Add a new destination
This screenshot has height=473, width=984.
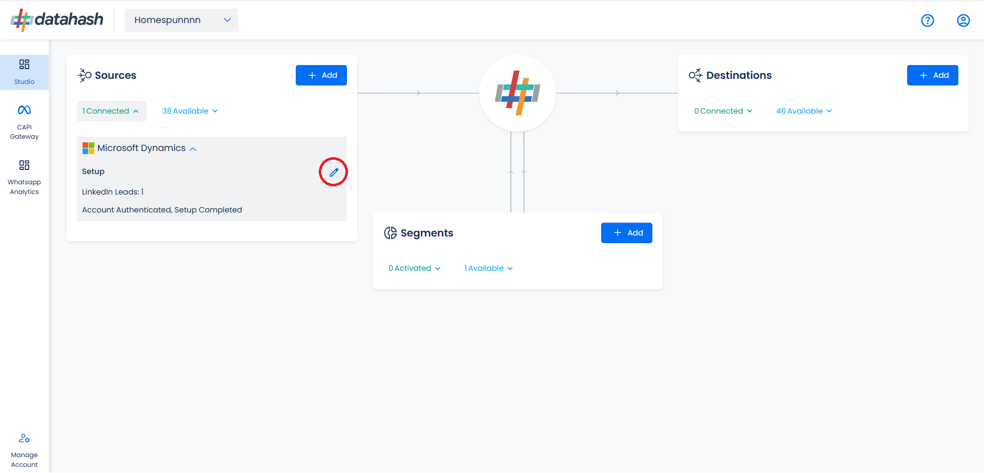[x=933, y=75]
